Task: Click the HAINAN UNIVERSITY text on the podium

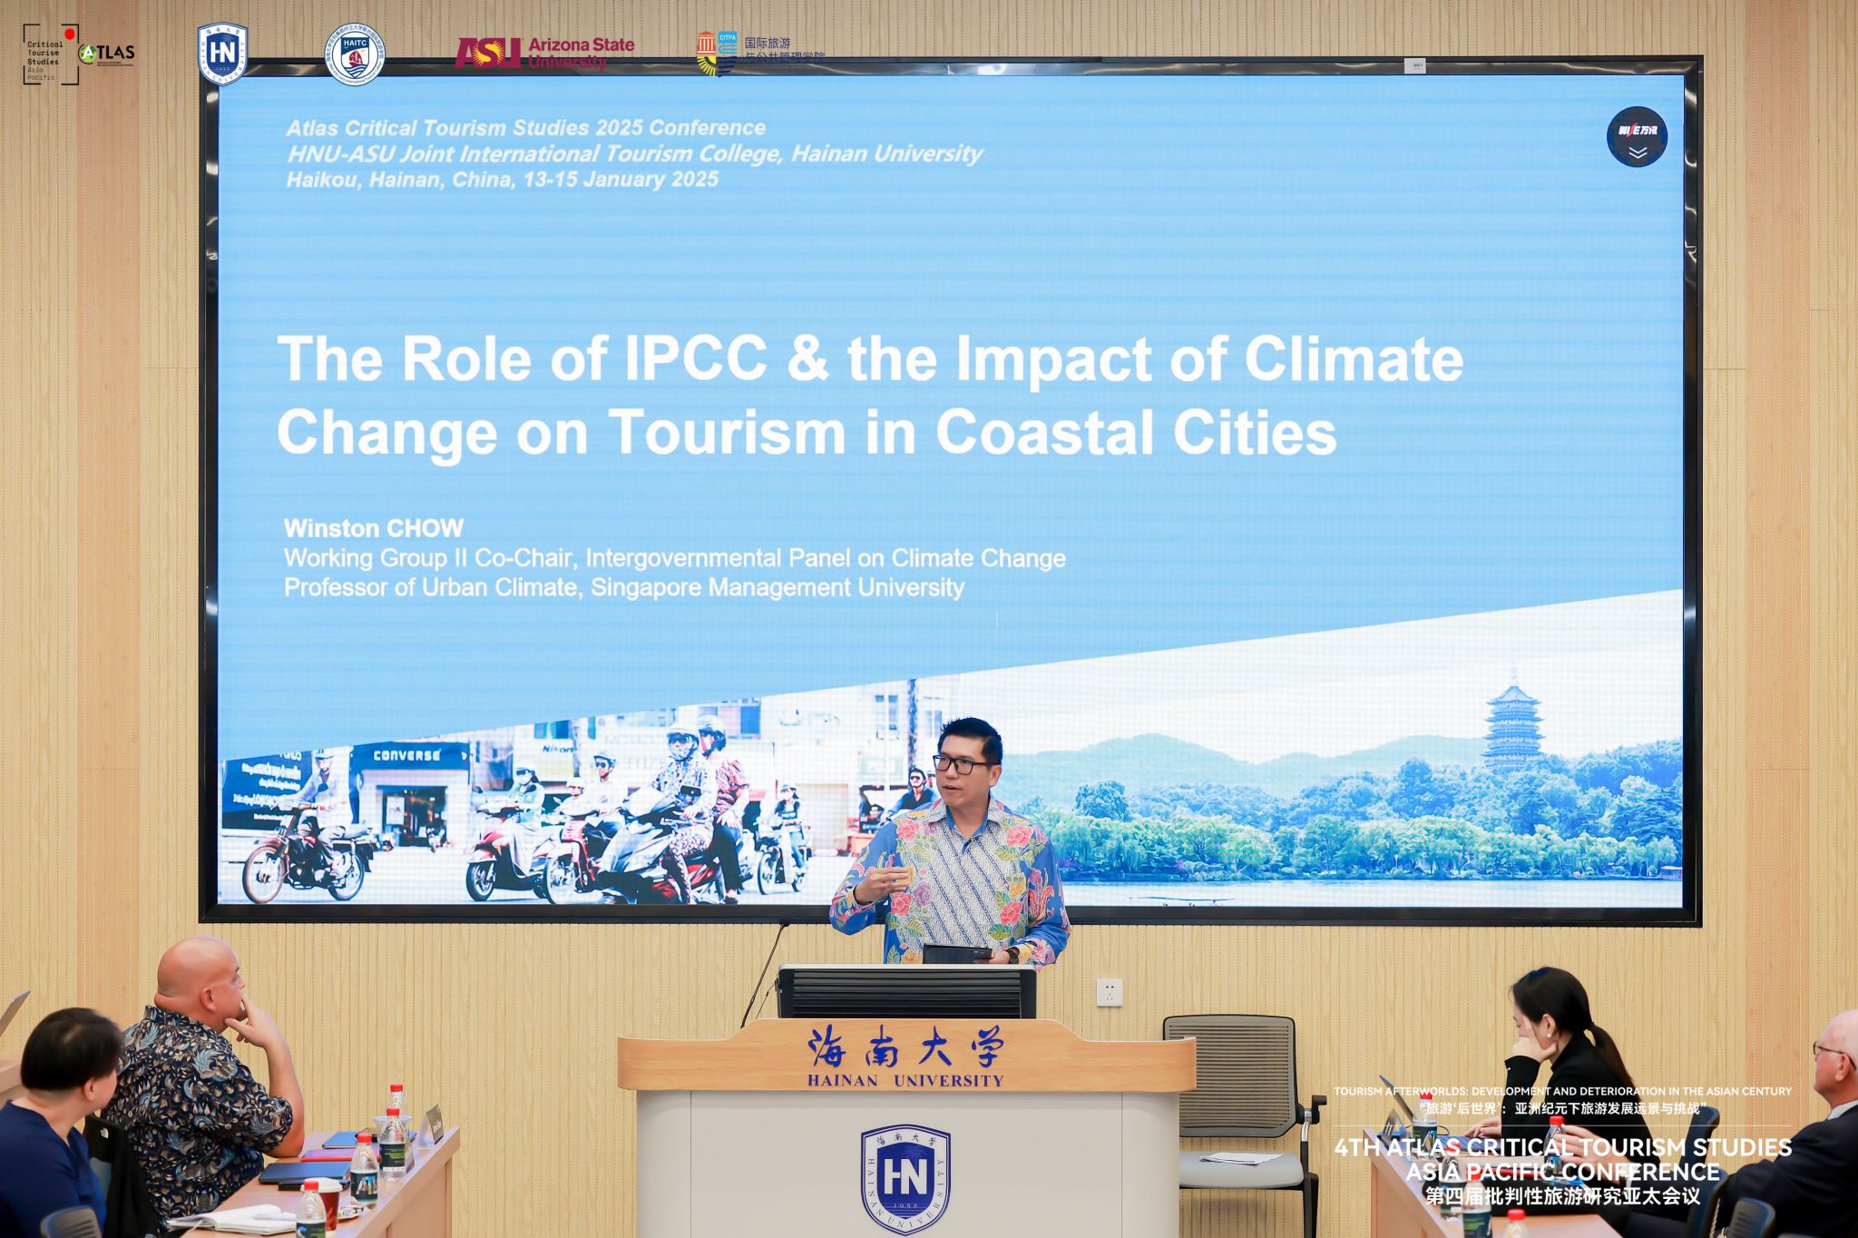Action: (x=905, y=1081)
